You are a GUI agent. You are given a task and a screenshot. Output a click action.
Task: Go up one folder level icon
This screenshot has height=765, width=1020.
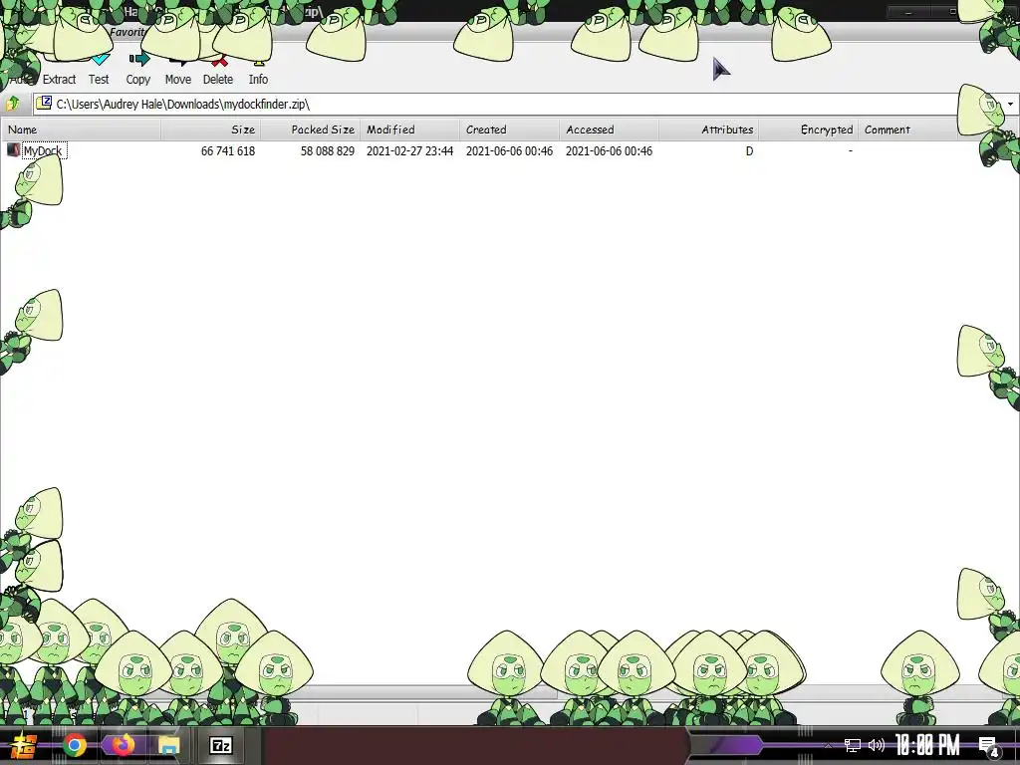(14, 104)
